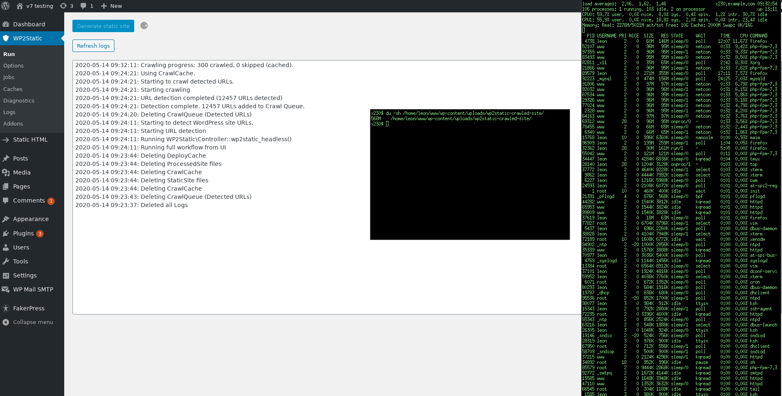This screenshot has width=782, height=396.
Task: Select Options under WP2Static
Action: pos(14,65)
